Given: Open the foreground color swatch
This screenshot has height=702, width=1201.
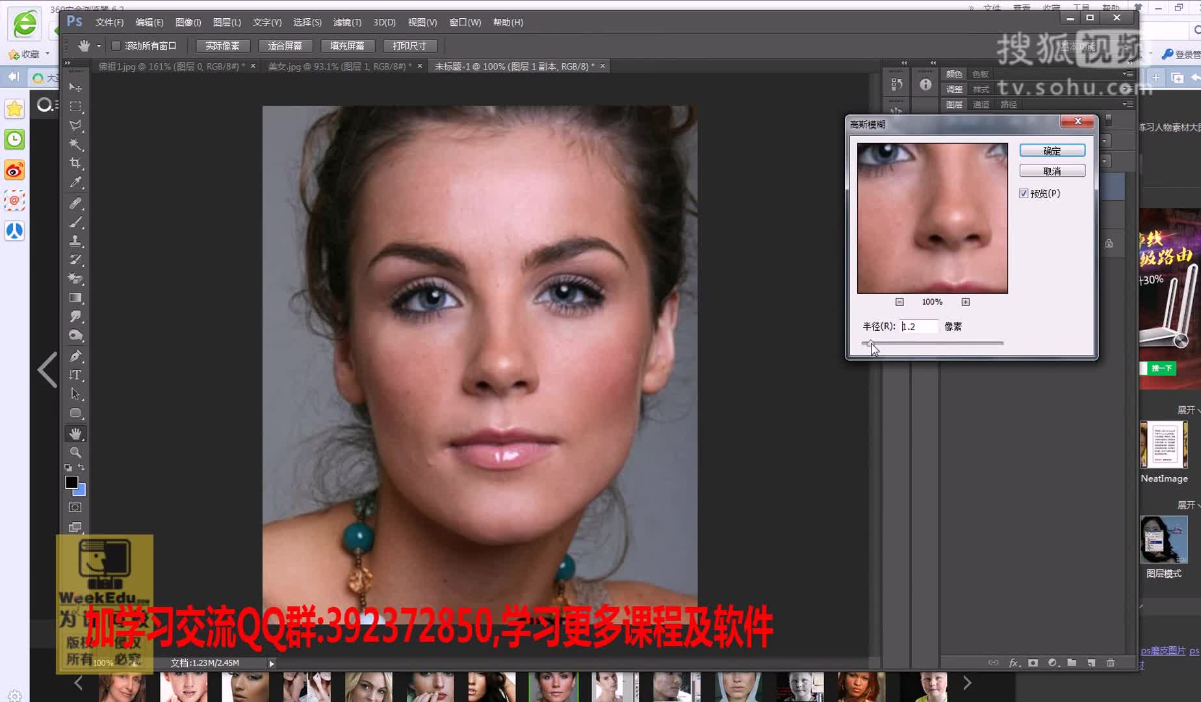Looking at the screenshot, I should [71, 482].
